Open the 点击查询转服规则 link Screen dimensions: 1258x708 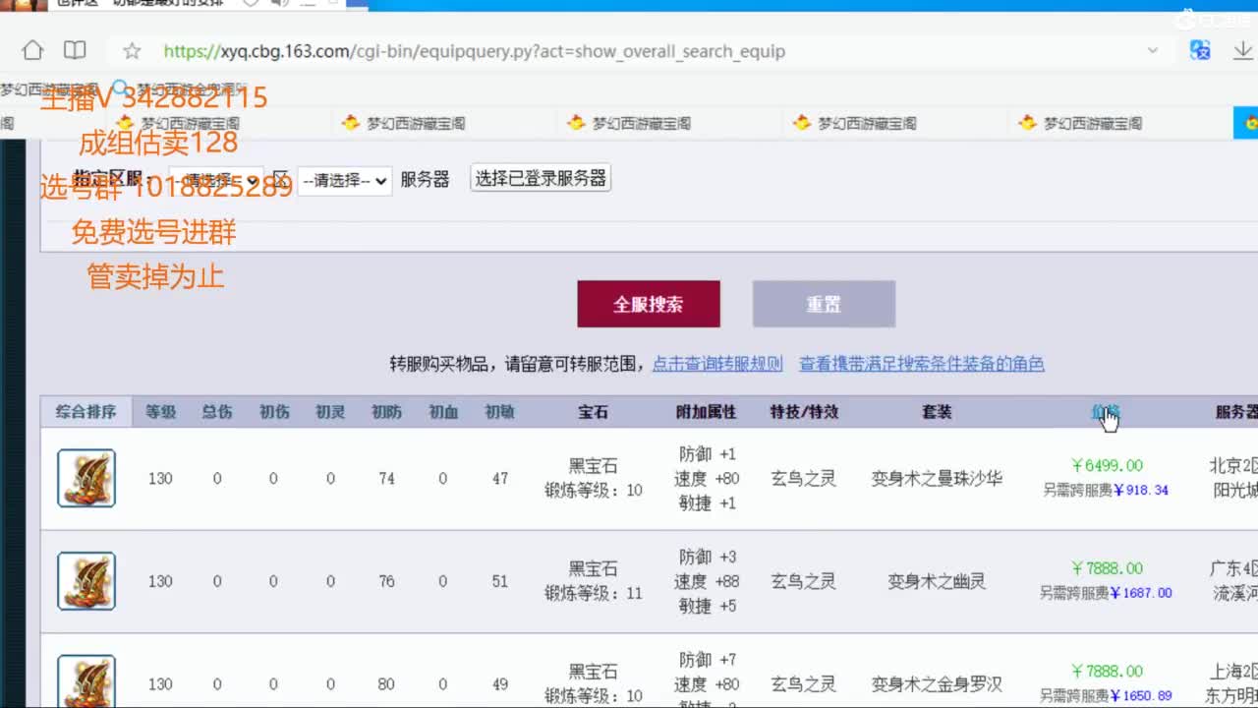[717, 364]
